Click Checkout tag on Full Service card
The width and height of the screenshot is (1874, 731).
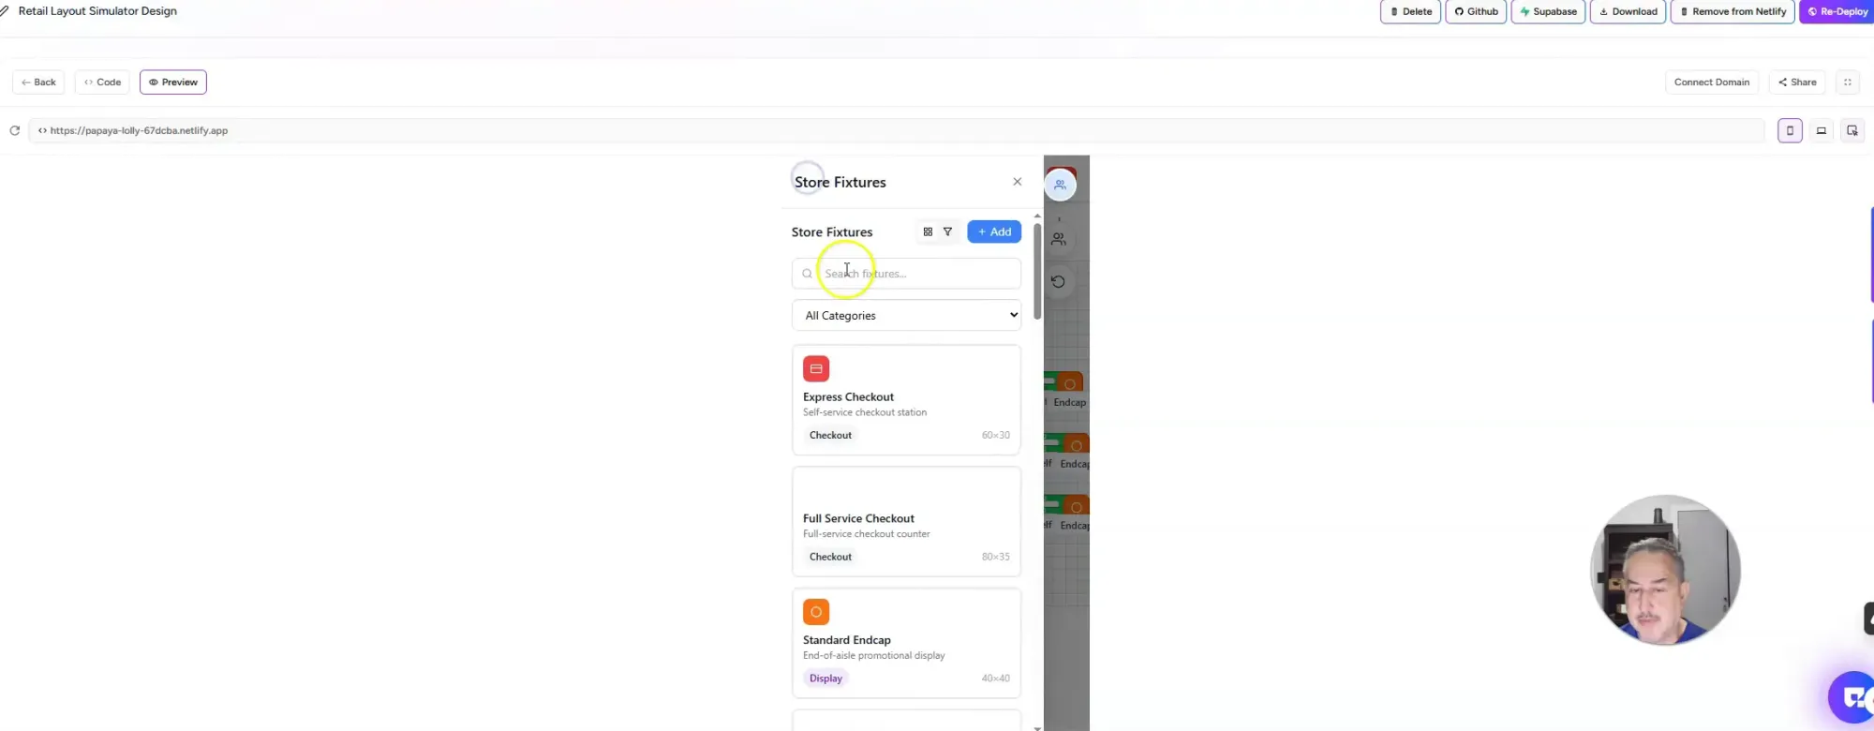(830, 557)
